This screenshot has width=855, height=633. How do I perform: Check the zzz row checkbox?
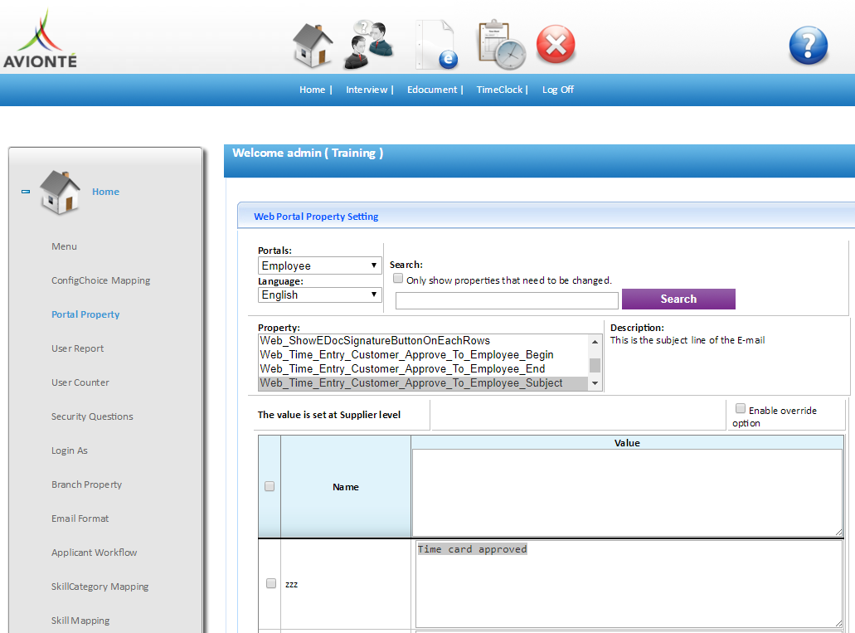(x=271, y=583)
